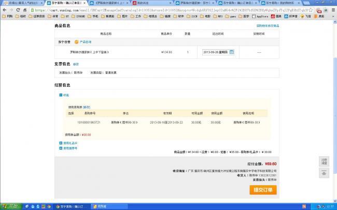Close the active Suning tab
This screenshot has width=337, height=210.
point(85,3)
